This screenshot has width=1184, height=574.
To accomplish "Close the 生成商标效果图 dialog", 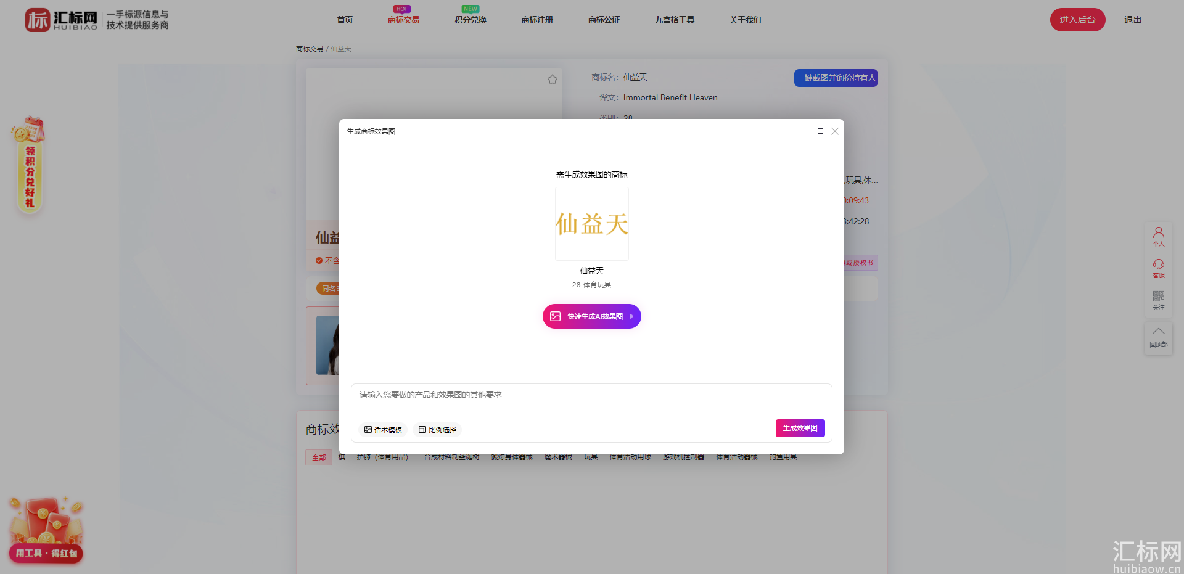I will point(835,131).
